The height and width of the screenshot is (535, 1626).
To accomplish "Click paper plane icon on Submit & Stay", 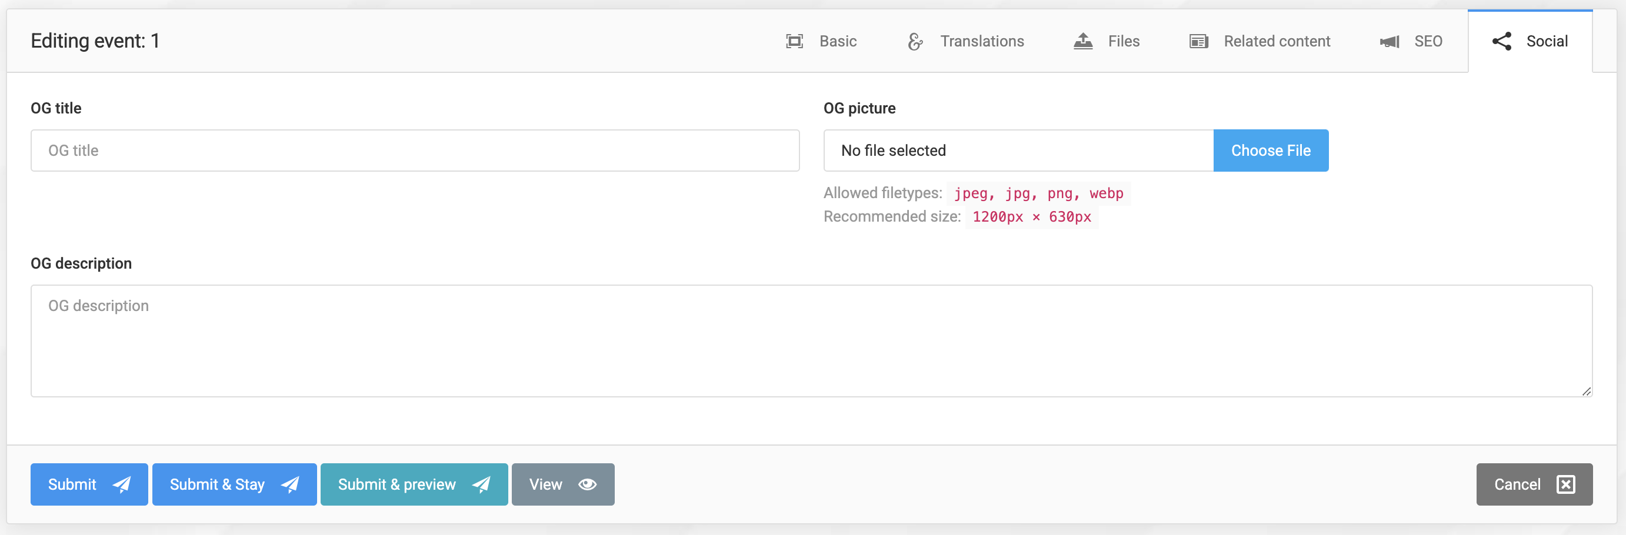I will pos(289,484).
